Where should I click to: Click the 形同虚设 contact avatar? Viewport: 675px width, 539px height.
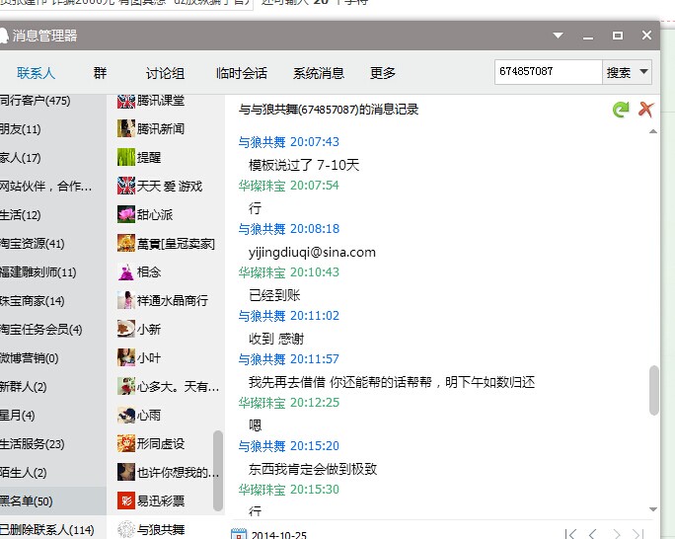[126, 444]
